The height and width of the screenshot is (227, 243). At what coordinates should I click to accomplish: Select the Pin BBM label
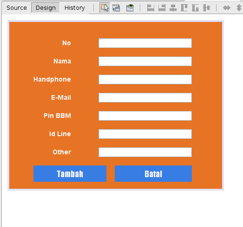point(57,116)
